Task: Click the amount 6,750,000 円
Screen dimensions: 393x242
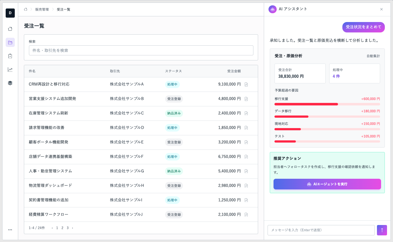Action: tap(230, 157)
